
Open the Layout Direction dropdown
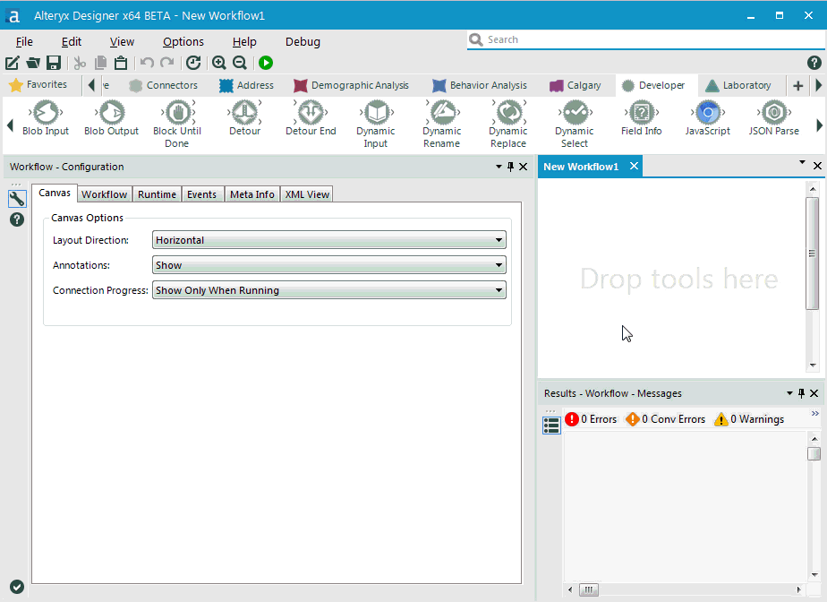click(x=499, y=239)
